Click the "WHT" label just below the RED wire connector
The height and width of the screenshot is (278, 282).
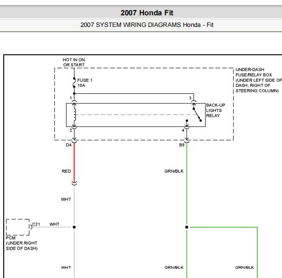pos(66,199)
